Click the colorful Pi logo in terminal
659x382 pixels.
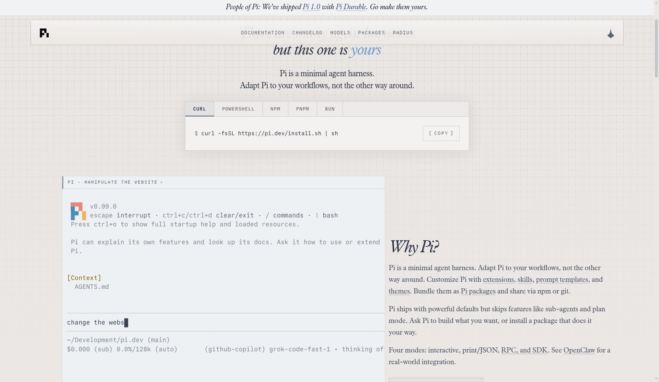(78, 211)
